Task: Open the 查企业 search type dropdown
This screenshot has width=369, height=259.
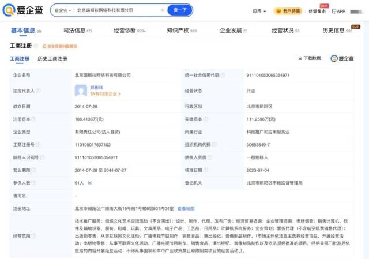Action: click(63, 10)
